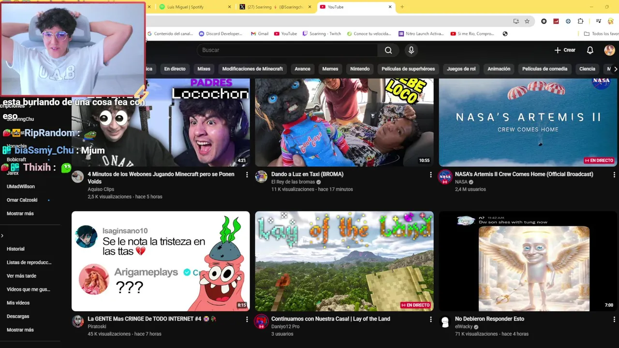Screen dimensions: 619x348
Task: Start voice search with the microphone
Action: (x=411, y=50)
